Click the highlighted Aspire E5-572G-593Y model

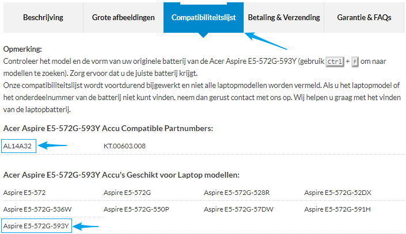(36, 226)
